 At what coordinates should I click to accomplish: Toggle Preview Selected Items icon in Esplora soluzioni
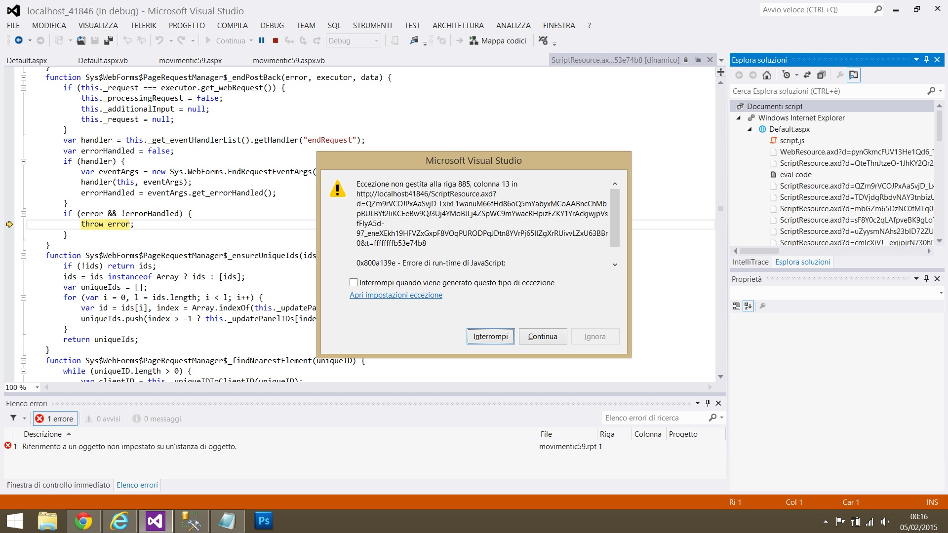point(853,75)
